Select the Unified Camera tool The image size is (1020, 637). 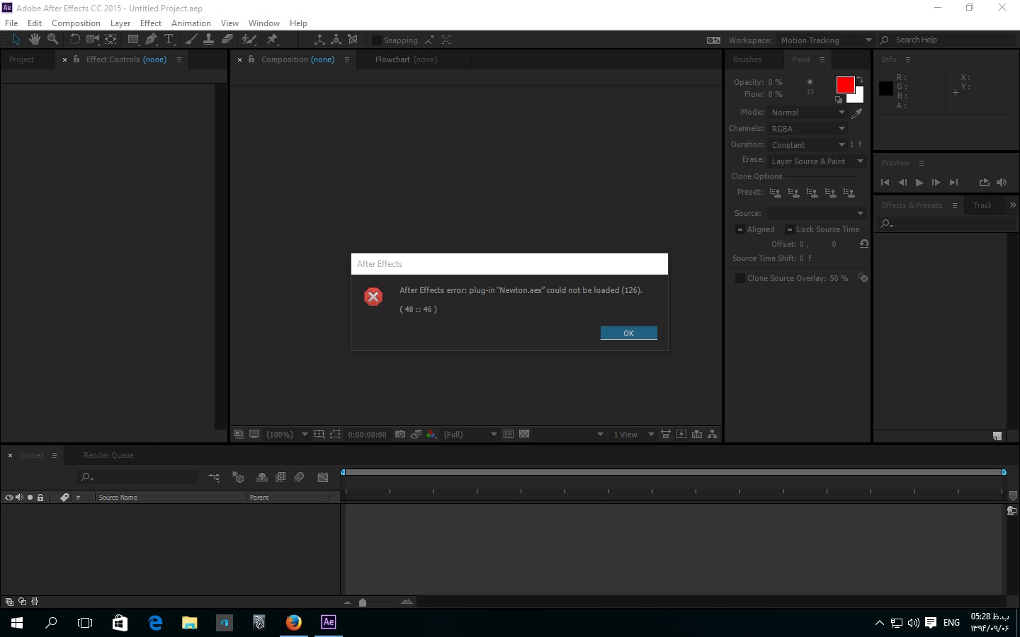click(x=93, y=40)
